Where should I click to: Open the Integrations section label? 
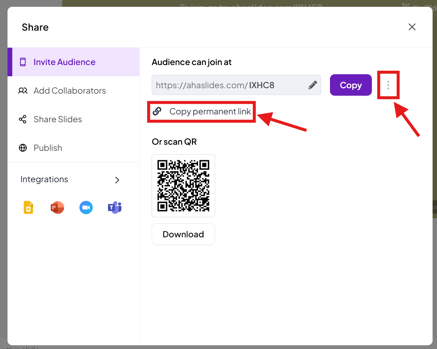click(44, 179)
